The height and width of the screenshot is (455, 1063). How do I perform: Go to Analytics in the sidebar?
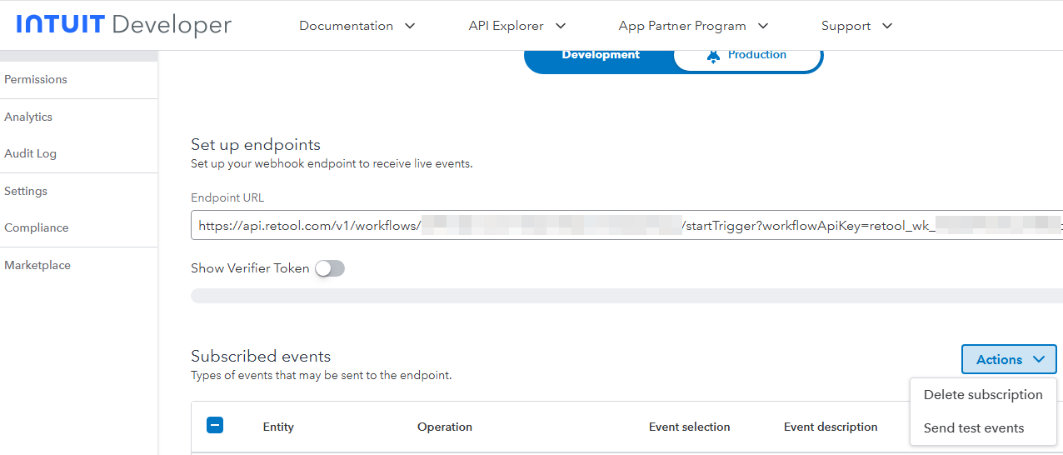click(28, 117)
